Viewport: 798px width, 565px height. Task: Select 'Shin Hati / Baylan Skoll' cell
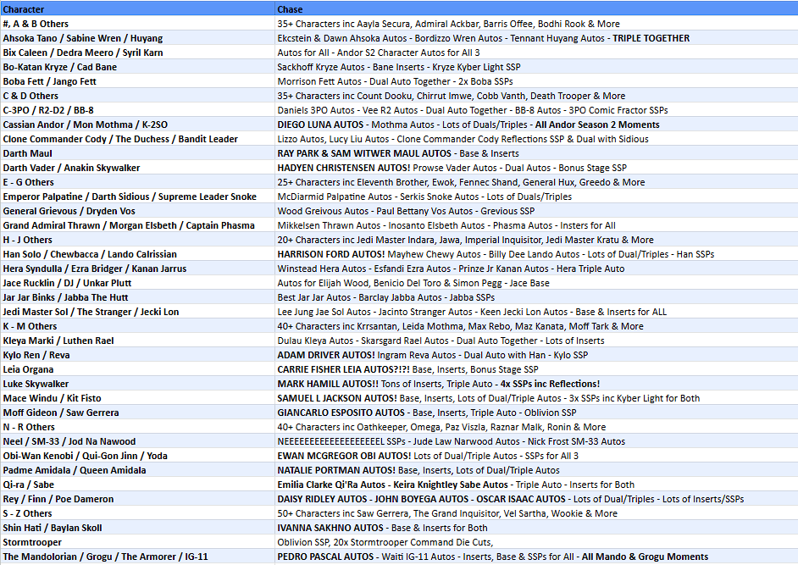click(x=137, y=529)
